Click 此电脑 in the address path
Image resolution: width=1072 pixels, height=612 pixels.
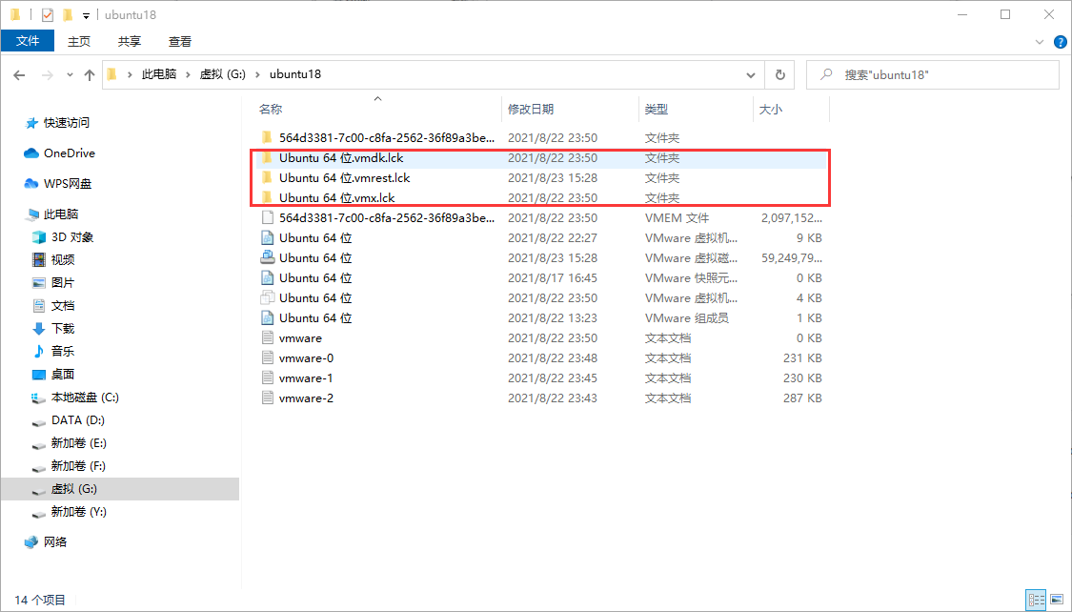coord(159,73)
